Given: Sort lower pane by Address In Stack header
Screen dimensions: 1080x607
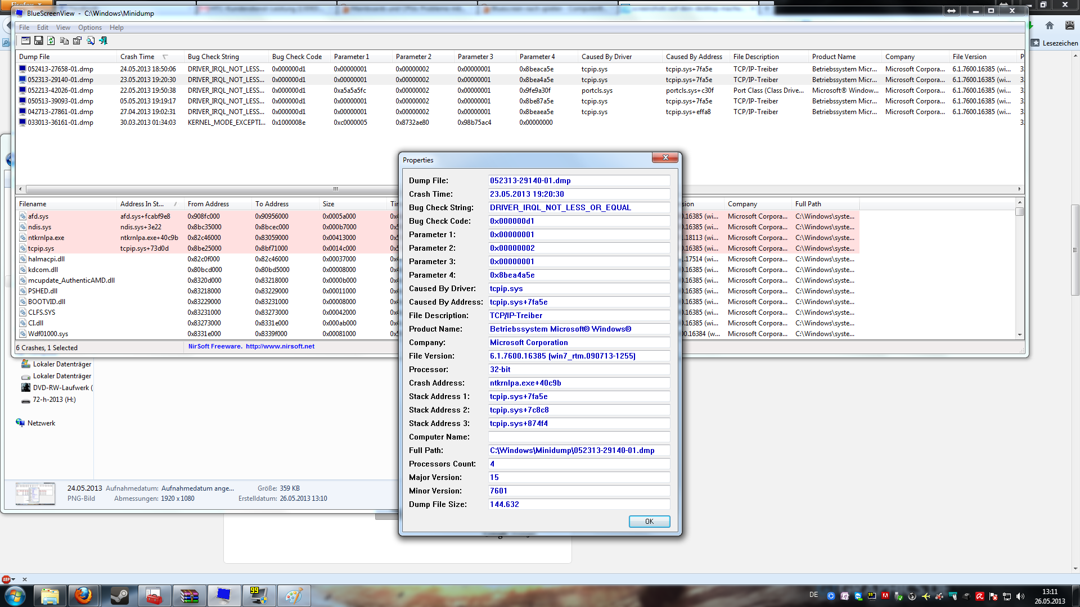Looking at the screenshot, I should click(142, 204).
